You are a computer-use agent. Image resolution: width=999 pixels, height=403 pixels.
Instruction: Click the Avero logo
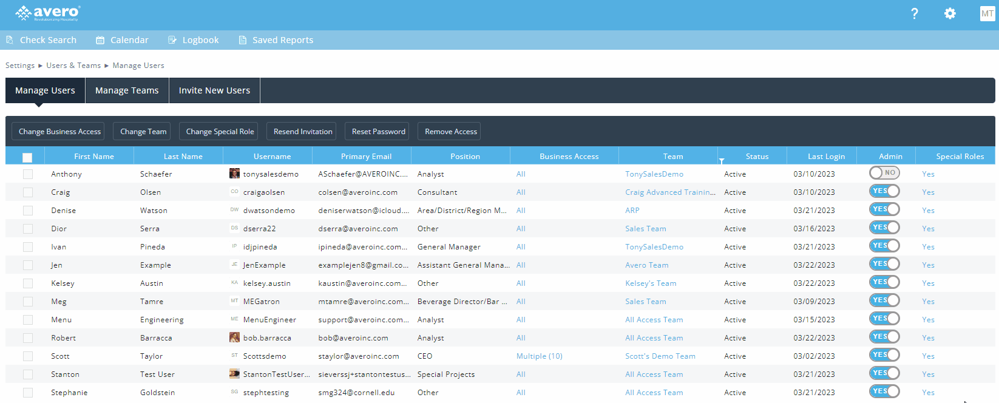tap(48, 13)
